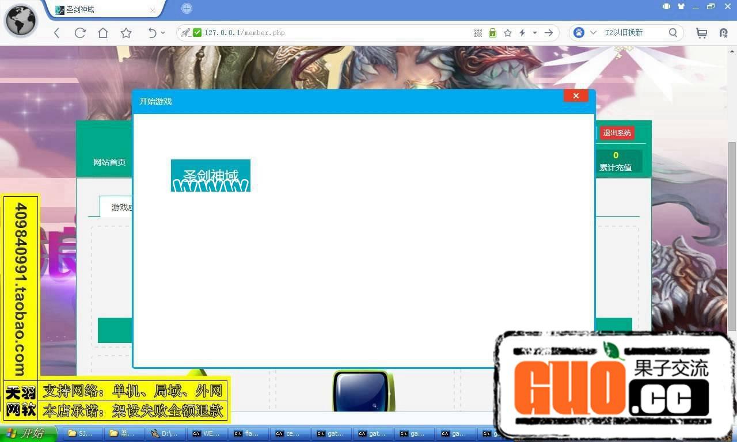Switch to fla... console taskbar item
Viewport: 737px width, 442px height.
click(249, 434)
